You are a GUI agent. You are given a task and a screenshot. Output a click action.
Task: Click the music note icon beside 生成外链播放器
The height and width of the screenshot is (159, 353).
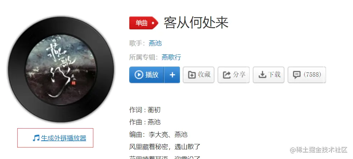(36, 138)
